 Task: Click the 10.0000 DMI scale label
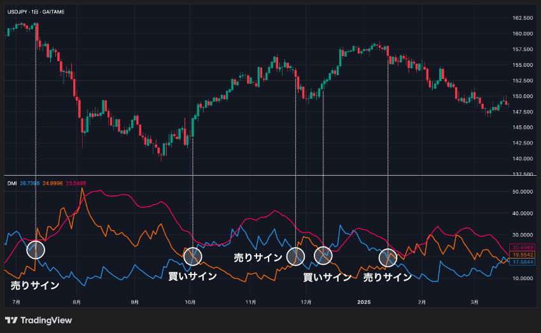pyautogui.click(x=523, y=278)
